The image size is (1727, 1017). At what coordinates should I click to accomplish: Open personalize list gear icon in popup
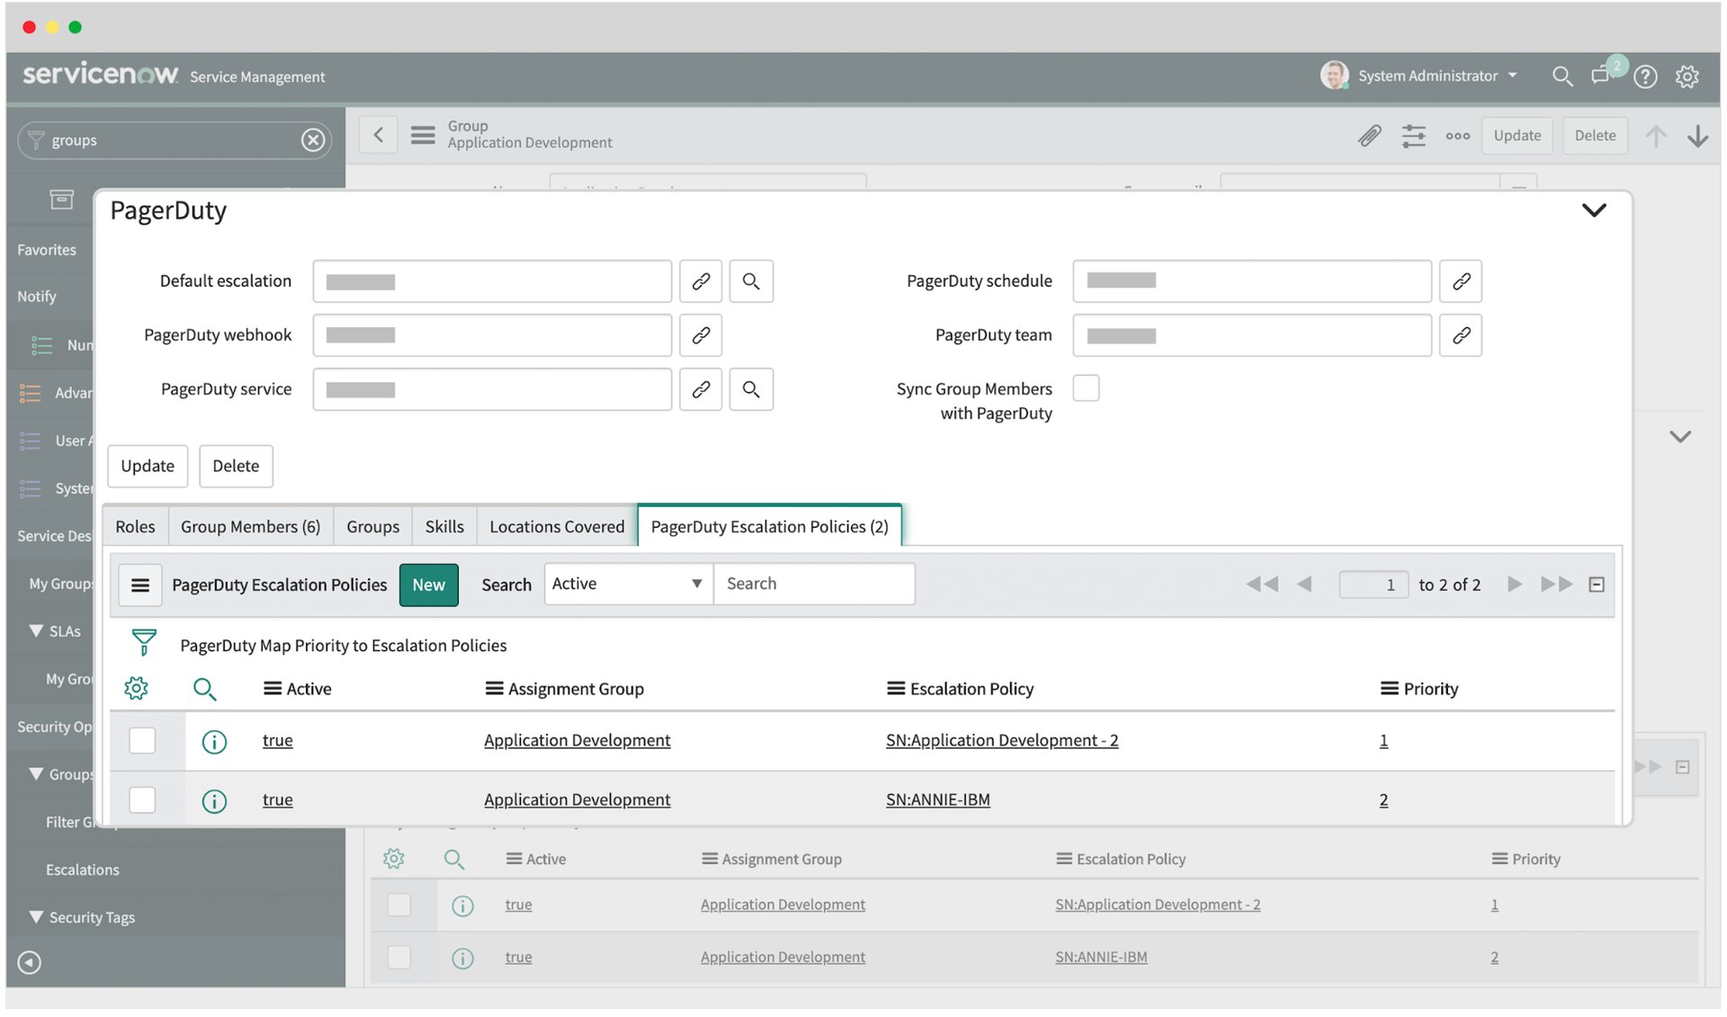click(x=136, y=689)
